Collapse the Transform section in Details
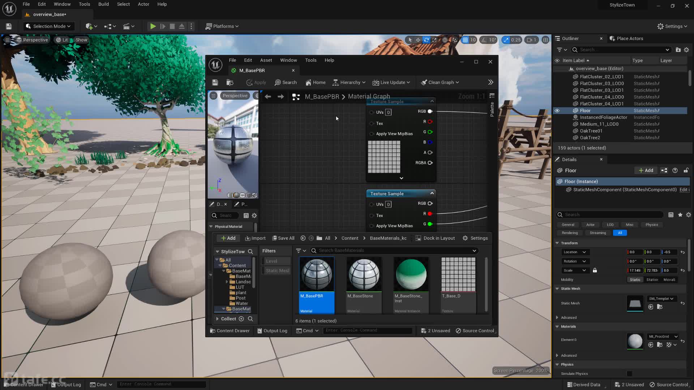The height and width of the screenshot is (390, 694). (x=557, y=243)
